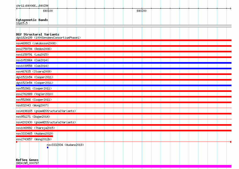Click the red dgv182e199 variant bar
This screenshot has width=239, height=169.
[124, 40]
